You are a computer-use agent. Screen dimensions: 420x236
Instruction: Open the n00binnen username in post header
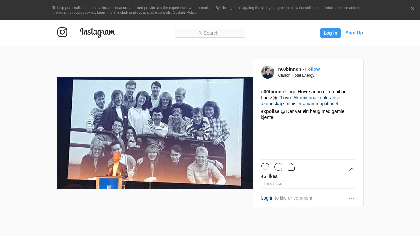point(289,69)
